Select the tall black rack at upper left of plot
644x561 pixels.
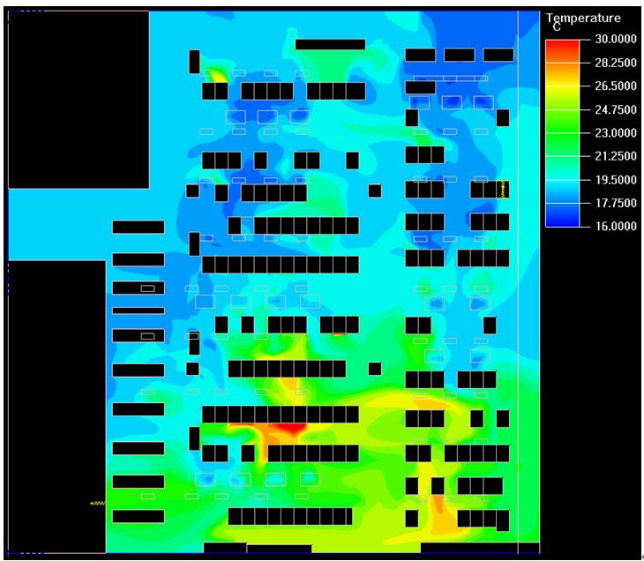[194, 62]
